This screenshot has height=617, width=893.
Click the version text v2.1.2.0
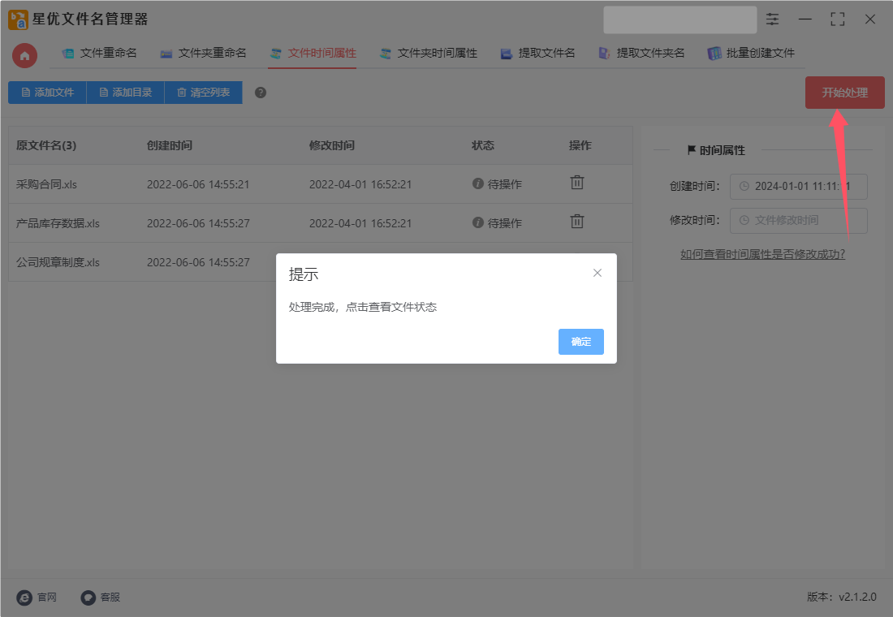tap(857, 597)
